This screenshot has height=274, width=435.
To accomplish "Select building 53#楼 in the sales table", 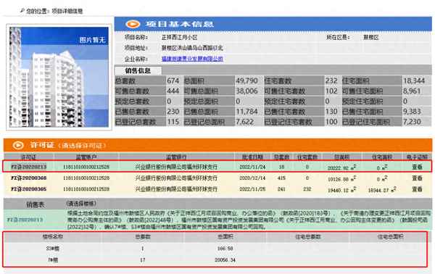I will (53, 249).
